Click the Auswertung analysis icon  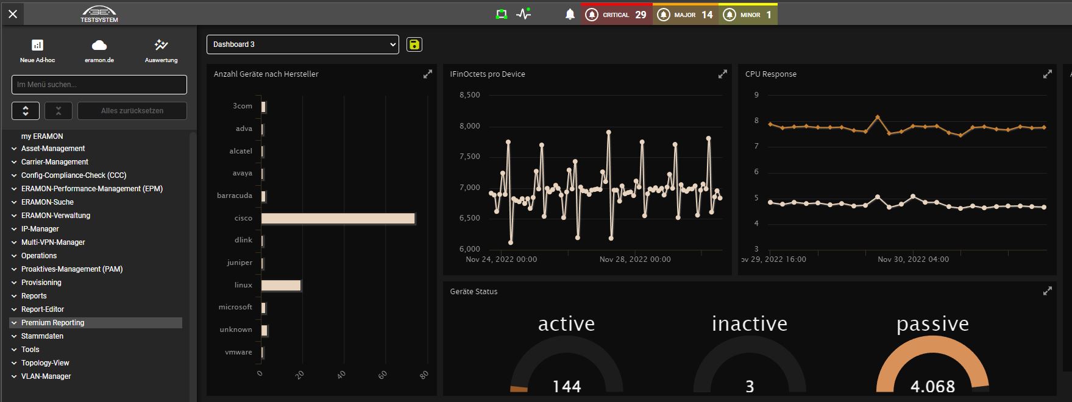(x=161, y=46)
